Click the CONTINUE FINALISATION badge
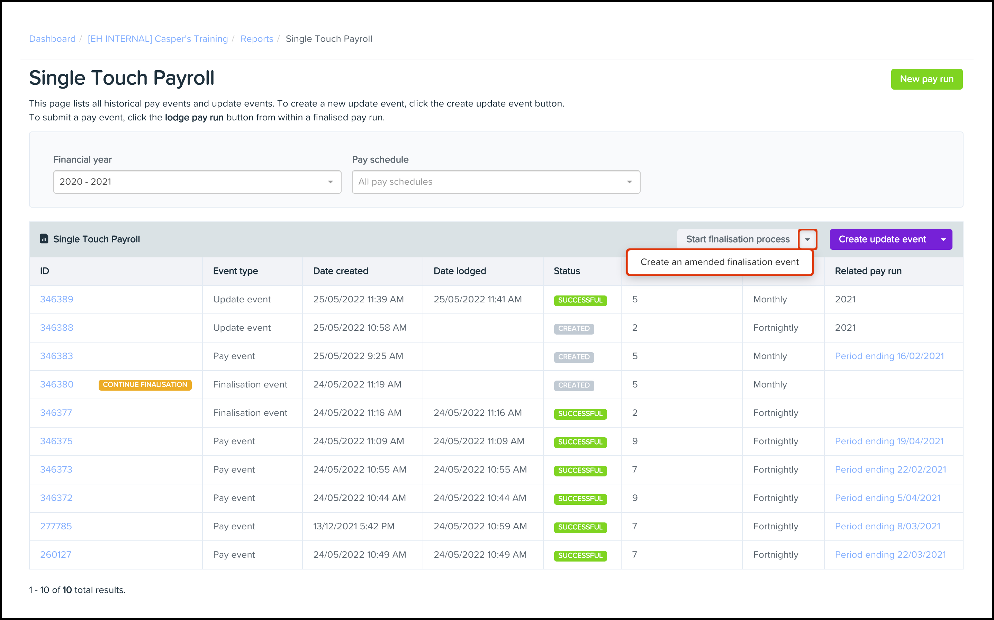 [145, 385]
